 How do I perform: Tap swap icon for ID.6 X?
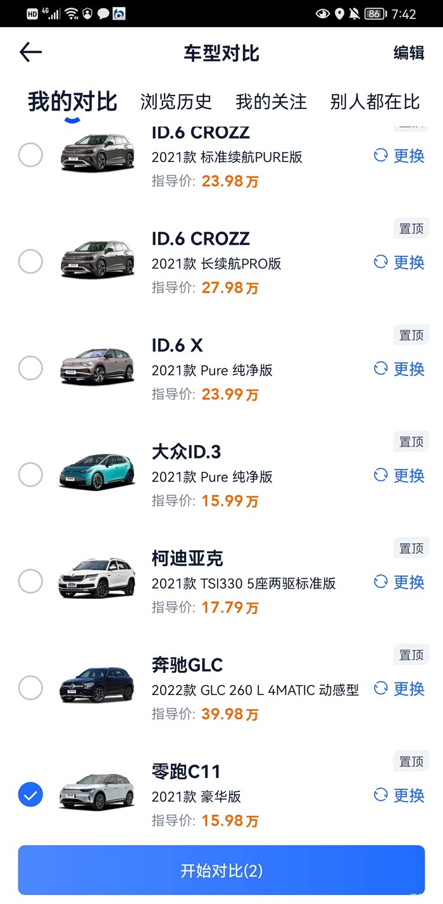pyautogui.click(x=380, y=368)
